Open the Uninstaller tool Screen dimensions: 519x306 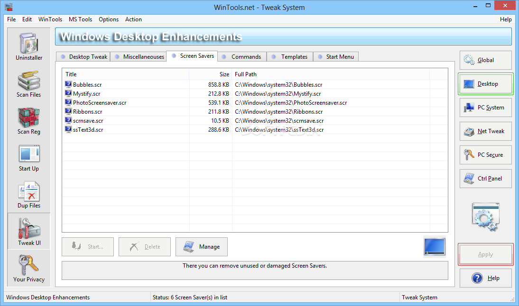29,46
